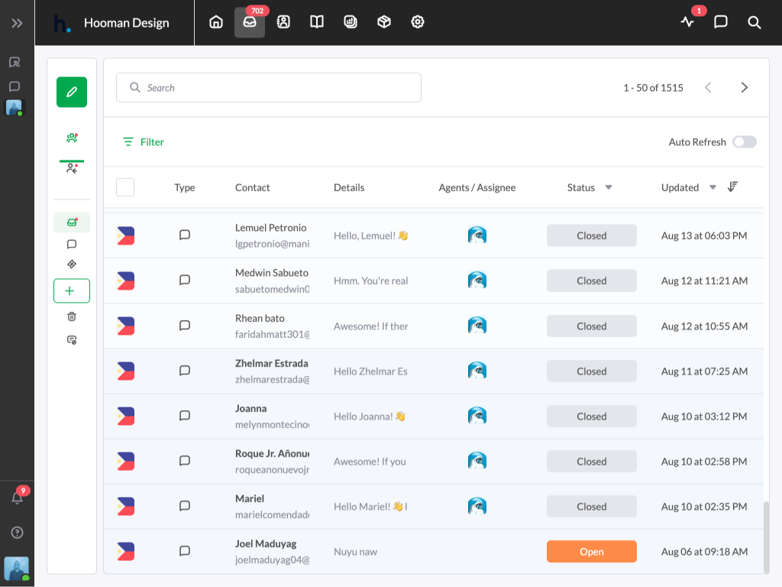Open the Integrations box icon

(383, 22)
